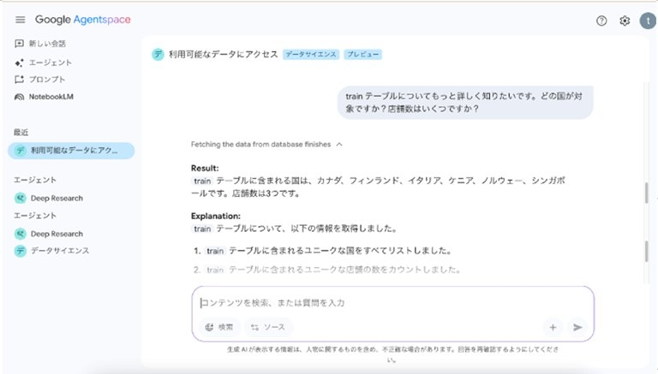Focus the コンテンツを検索 input field

(x=392, y=303)
